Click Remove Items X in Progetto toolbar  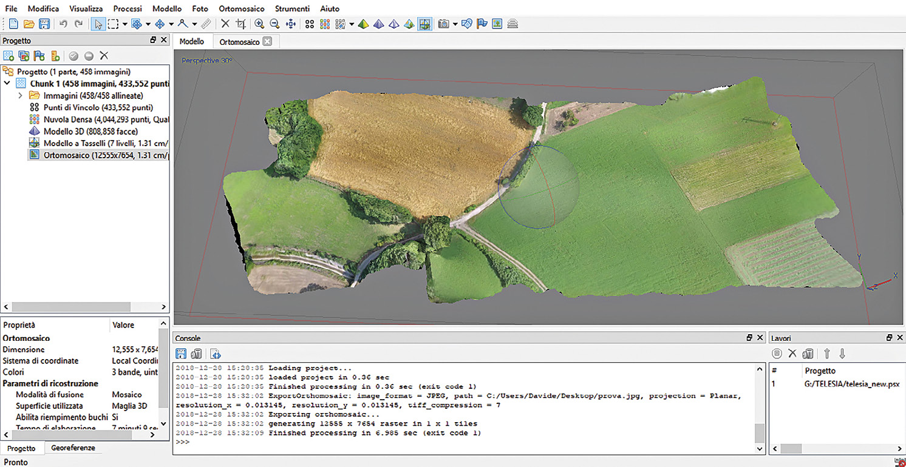click(104, 56)
